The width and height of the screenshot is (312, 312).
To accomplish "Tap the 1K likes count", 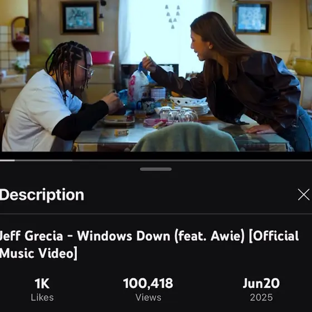I will [x=42, y=284].
